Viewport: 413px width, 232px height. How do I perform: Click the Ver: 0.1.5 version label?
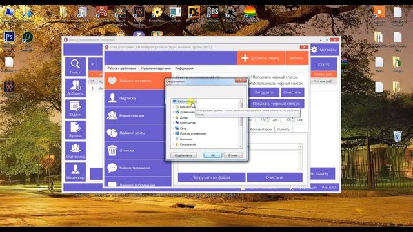click(329, 188)
